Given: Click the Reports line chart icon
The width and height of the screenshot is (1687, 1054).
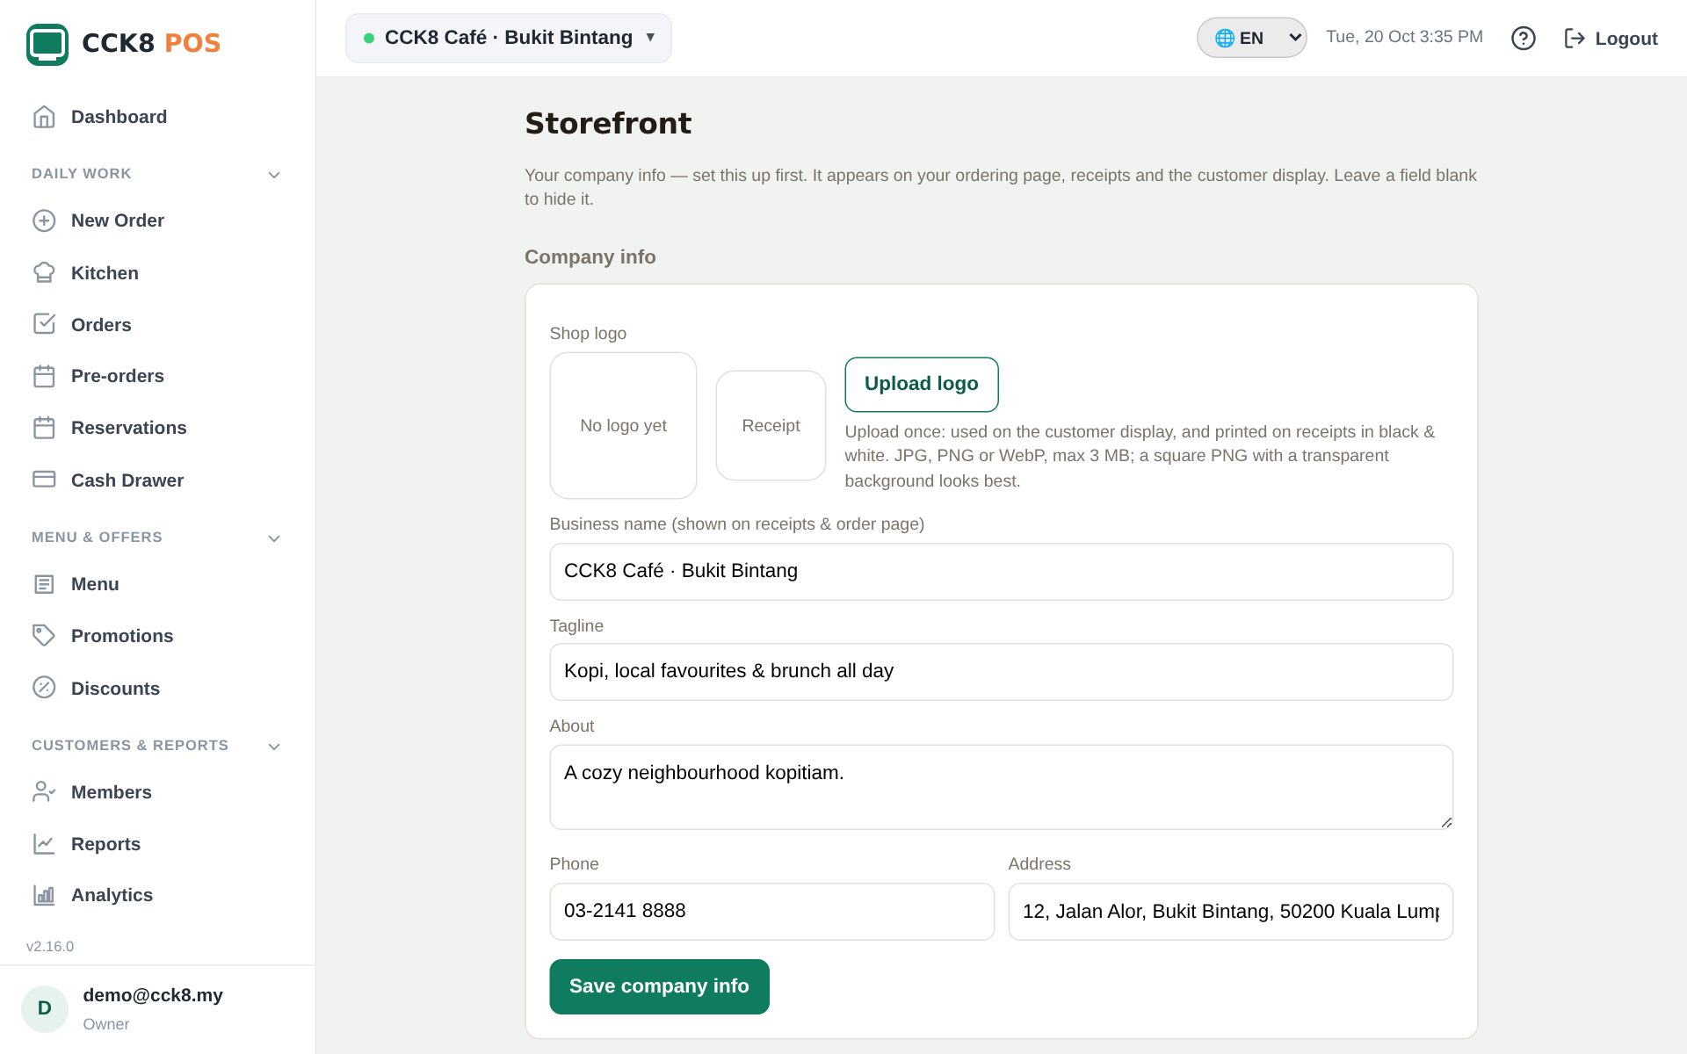Looking at the screenshot, I should coord(44,844).
